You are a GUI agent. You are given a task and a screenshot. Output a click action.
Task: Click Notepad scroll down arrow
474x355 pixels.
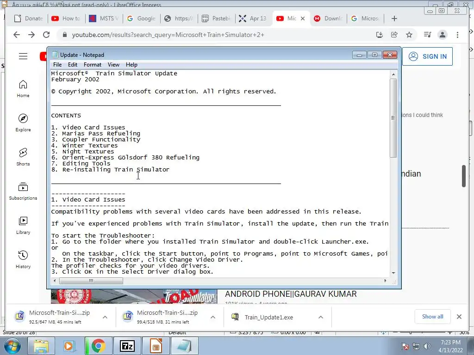(x=393, y=273)
